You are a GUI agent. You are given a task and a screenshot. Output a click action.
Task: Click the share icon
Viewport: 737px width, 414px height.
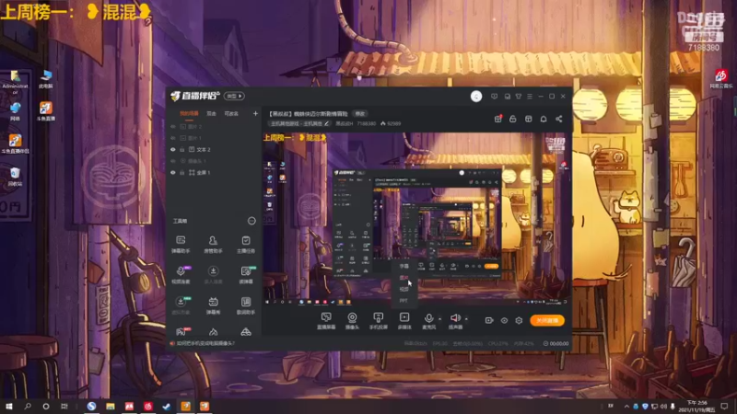[x=559, y=119]
